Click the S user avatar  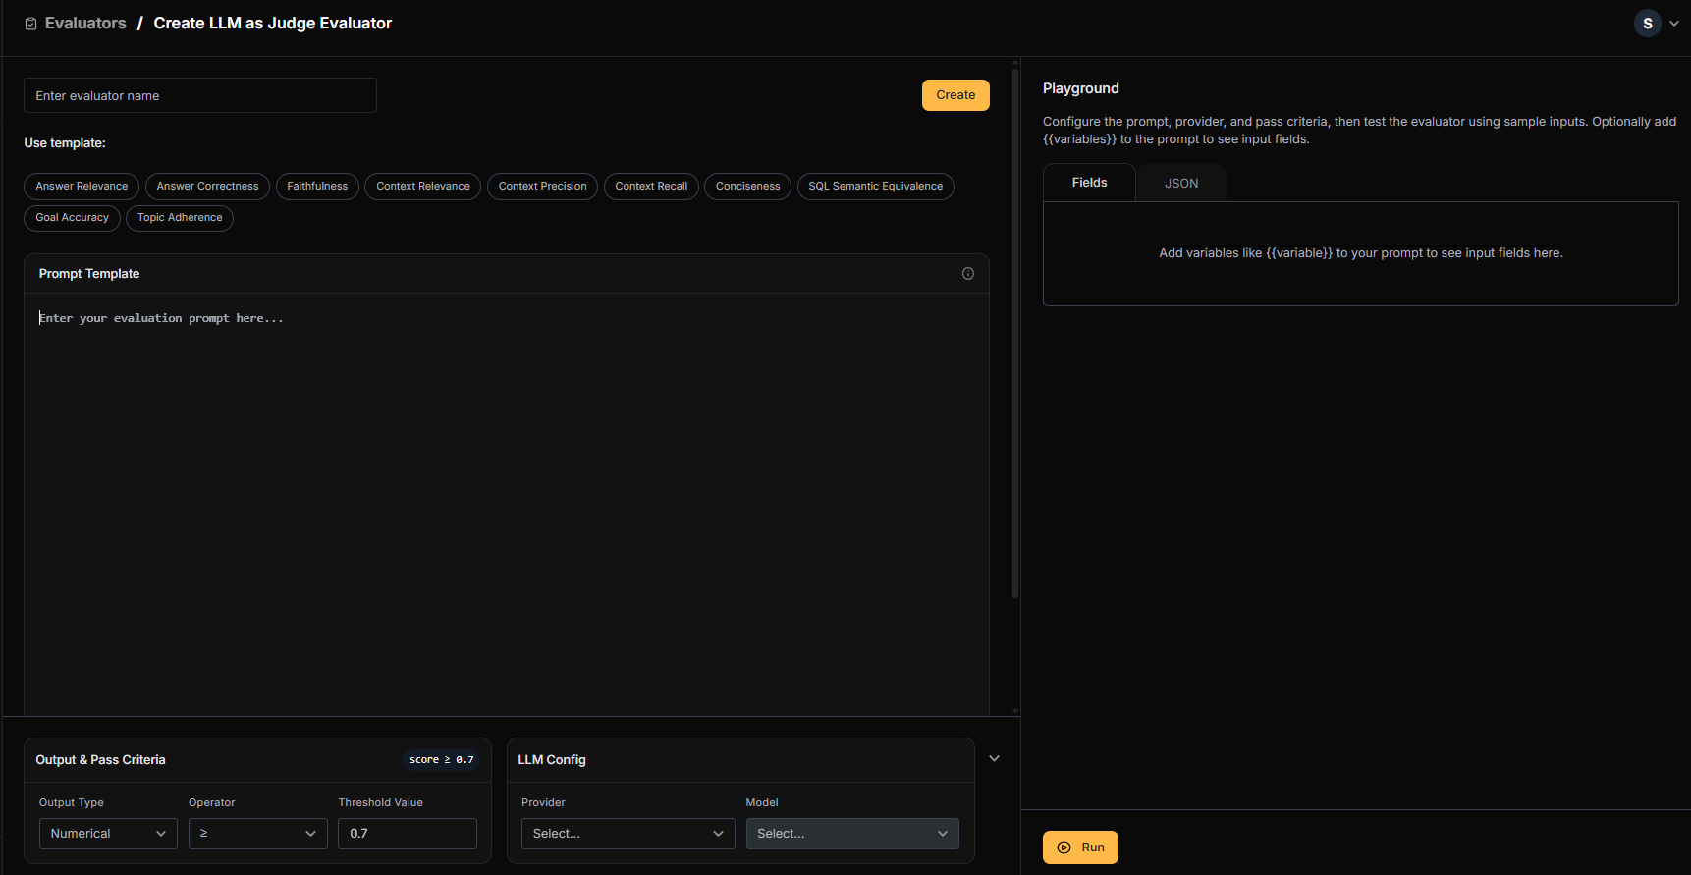[x=1647, y=24]
